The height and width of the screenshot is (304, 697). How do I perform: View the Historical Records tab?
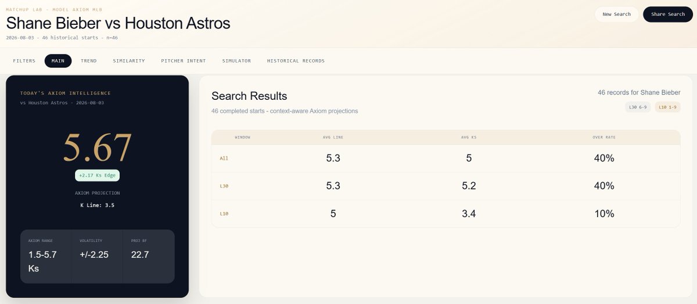(x=296, y=61)
